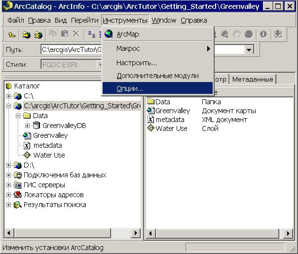Viewport: 298px width, 254px height.
Task: Choose ArcMap from the tools menu
Action: (157, 34)
